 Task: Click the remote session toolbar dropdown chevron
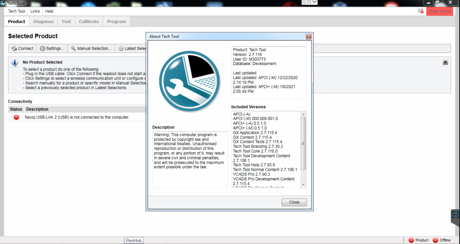click(x=314, y=2)
